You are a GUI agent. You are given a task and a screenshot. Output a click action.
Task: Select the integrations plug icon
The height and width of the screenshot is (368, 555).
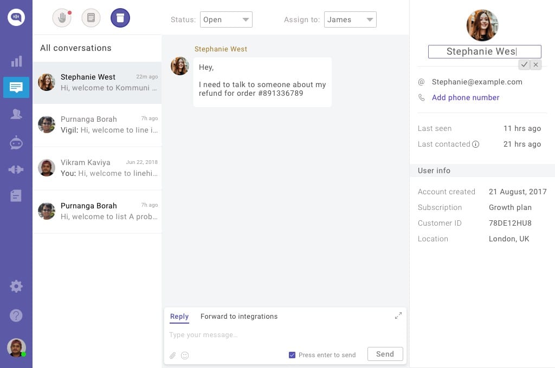[16, 169]
